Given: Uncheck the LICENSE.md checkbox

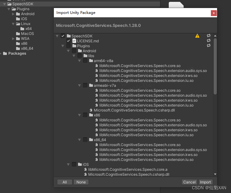Looking at the screenshot, I should coord(68,41).
